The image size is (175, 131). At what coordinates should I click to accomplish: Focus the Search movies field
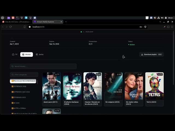coord(43,66)
